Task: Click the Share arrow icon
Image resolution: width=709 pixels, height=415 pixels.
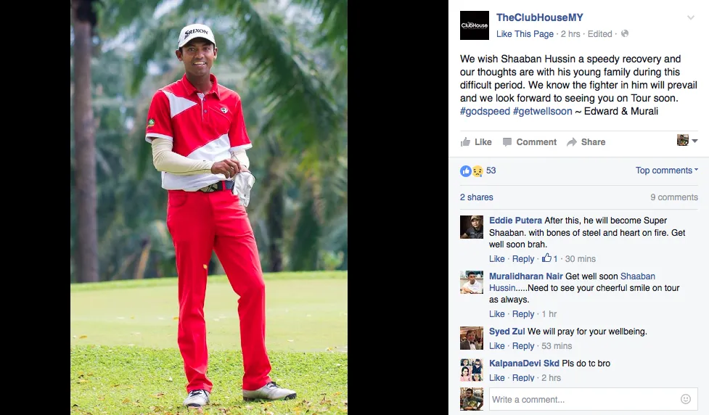Action: click(x=572, y=142)
